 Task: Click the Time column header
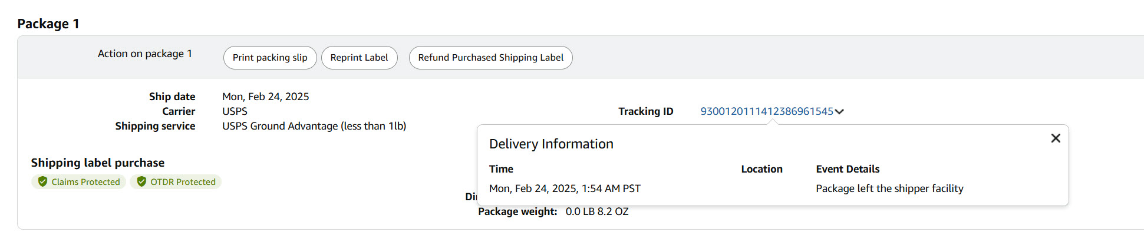(x=501, y=169)
